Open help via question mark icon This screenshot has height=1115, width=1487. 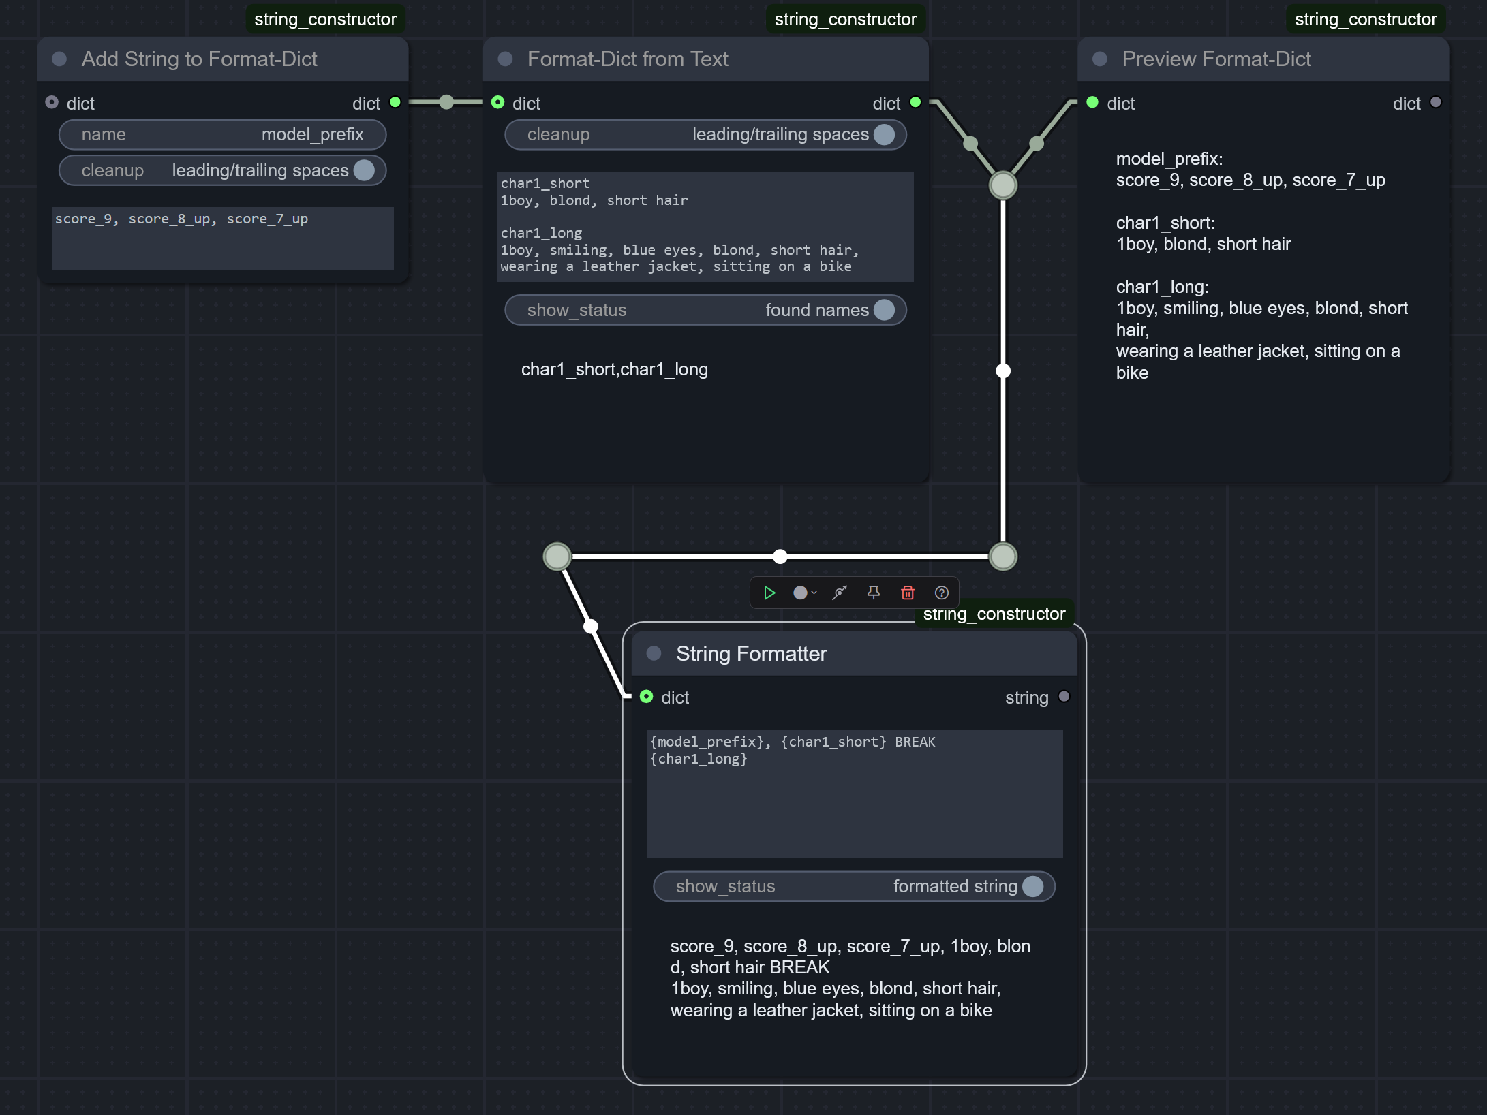click(x=942, y=593)
